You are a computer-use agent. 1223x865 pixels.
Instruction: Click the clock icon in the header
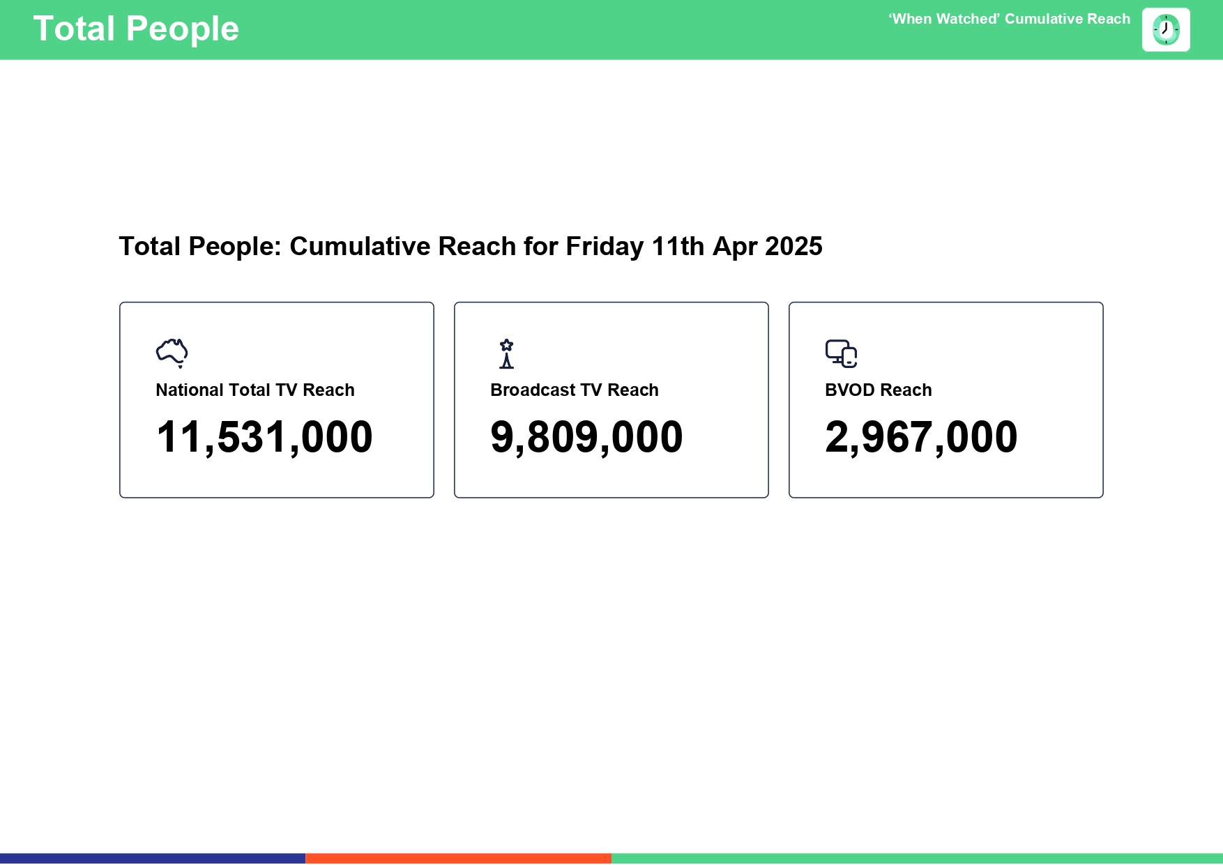(x=1166, y=30)
